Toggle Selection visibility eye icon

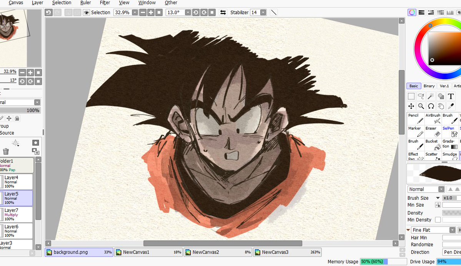[86, 12]
